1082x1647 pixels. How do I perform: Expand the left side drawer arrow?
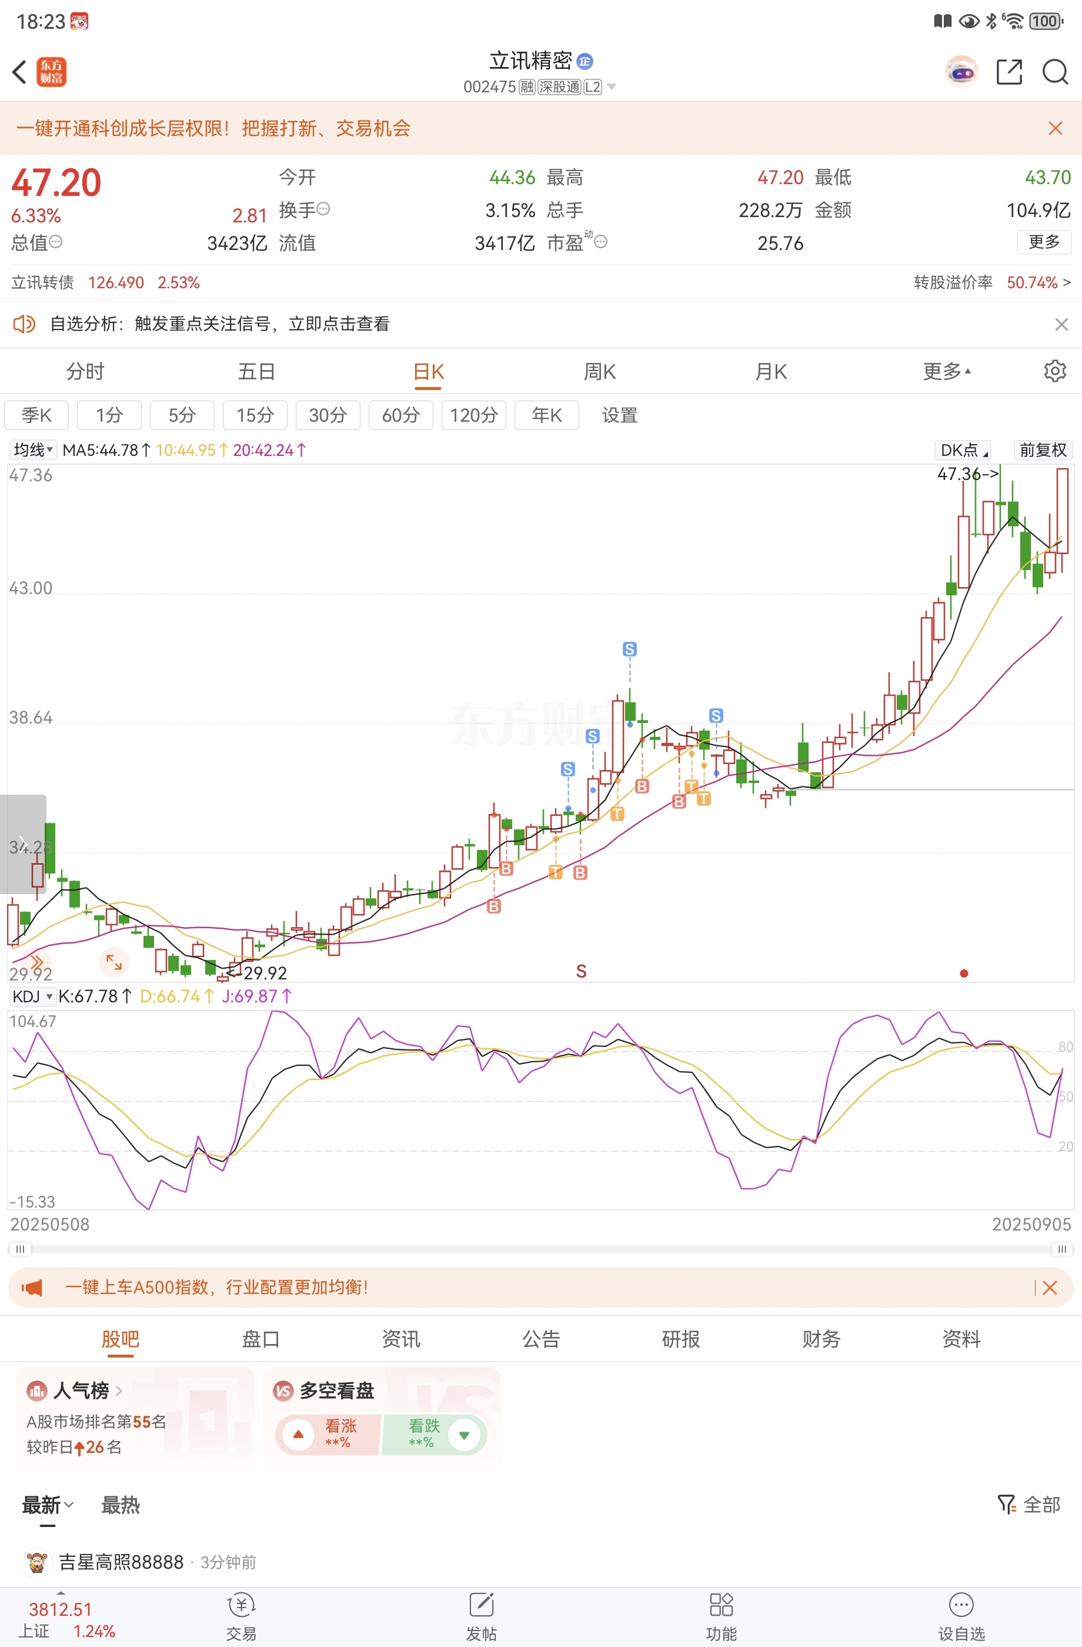coord(23,844)
